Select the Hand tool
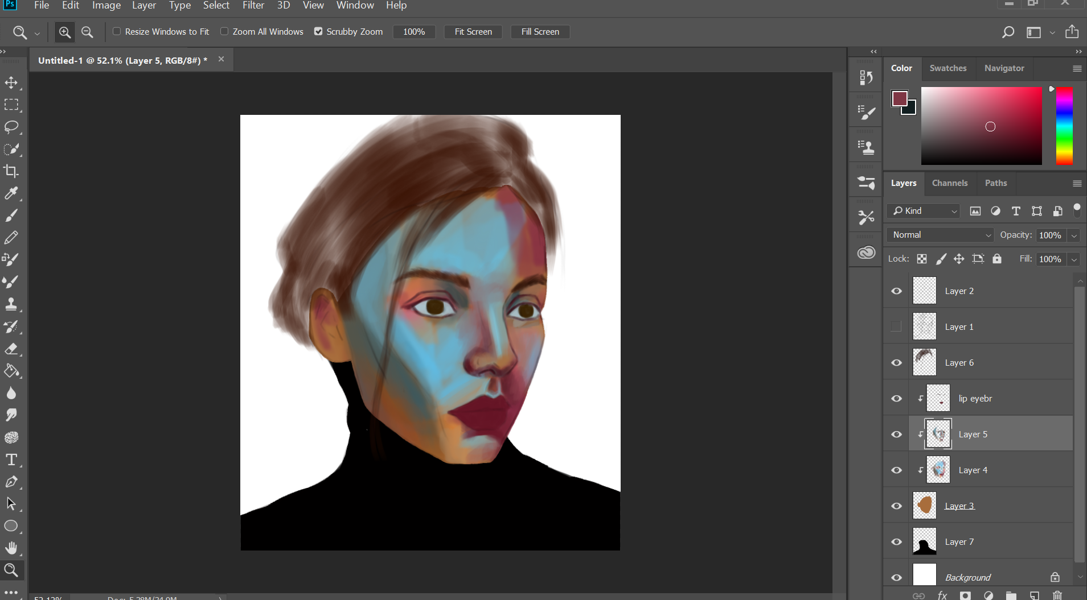Image resolution: width=1087 pixels, height=600 pixels. click(11, 548)
